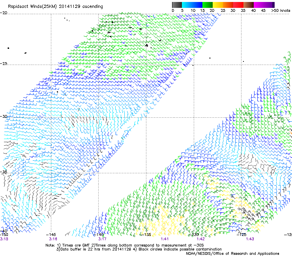
Task: Click the '10' legend scale label
Action: click(x=193, y=10)
